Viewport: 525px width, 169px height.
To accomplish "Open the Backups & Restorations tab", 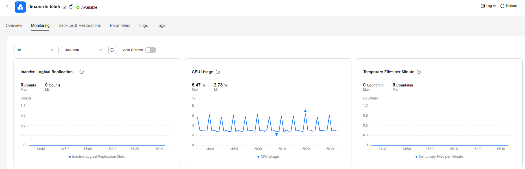I will coord(80,25).
